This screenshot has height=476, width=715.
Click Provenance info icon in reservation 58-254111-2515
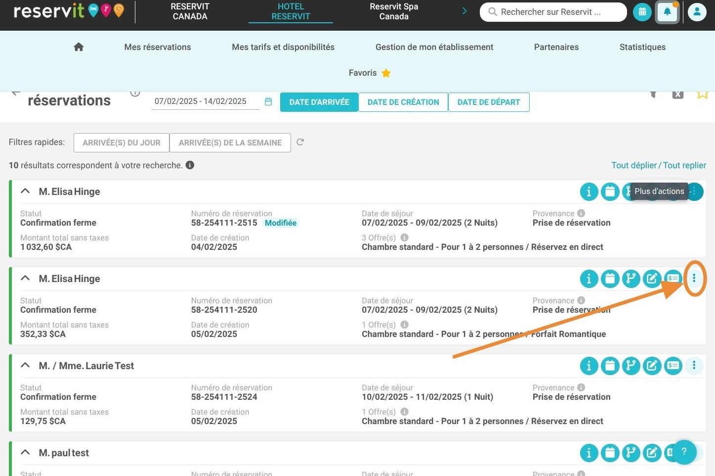[581, 213]
